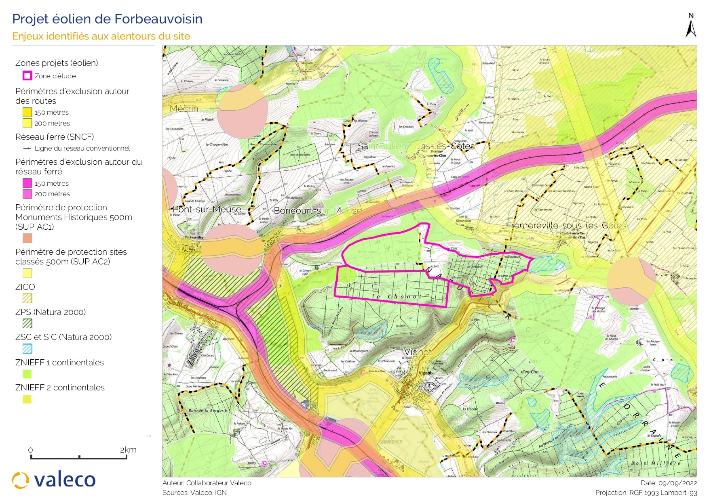Select the bright green ZNIEFF 1 swatch

[27, 374]
